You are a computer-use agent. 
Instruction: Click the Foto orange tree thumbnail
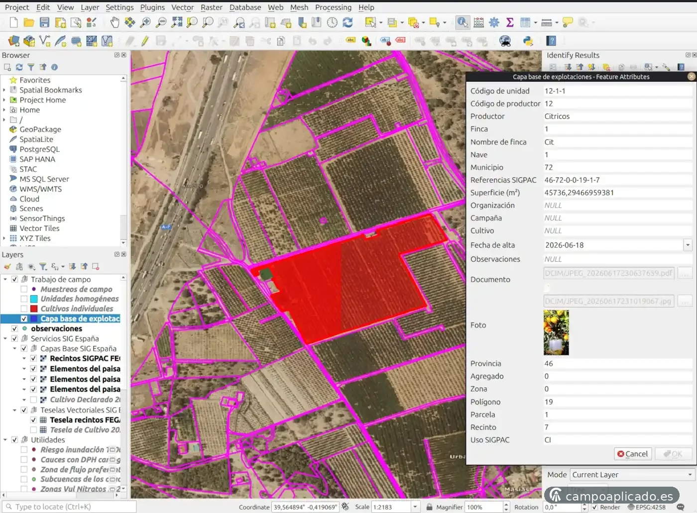556,332
